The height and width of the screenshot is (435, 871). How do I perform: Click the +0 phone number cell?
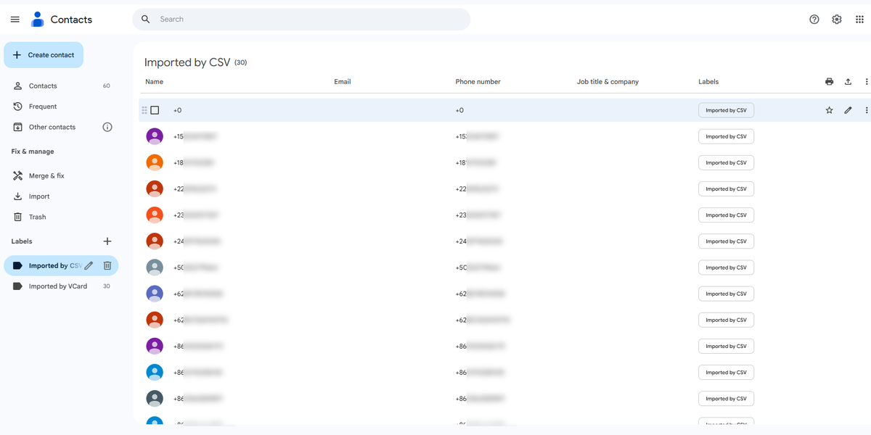coord(459,110)
